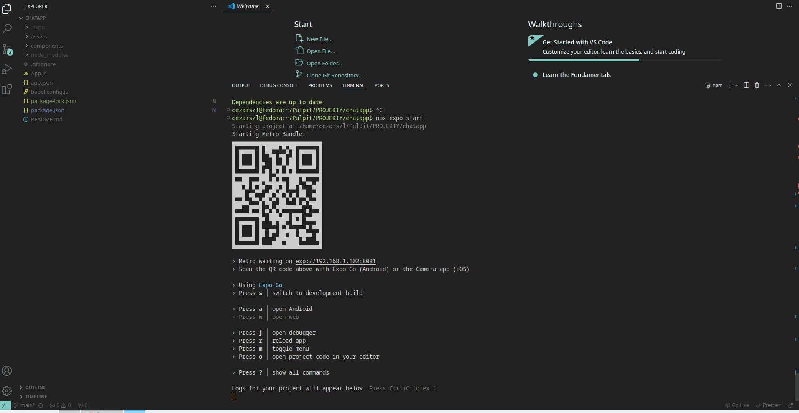Switch to the OUTPUT panel tab

point(241,85)
